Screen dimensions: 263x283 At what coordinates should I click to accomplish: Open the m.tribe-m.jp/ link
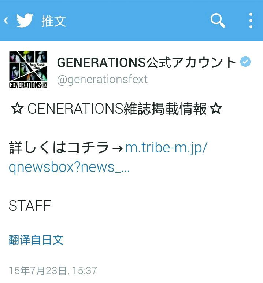[166, 148]
